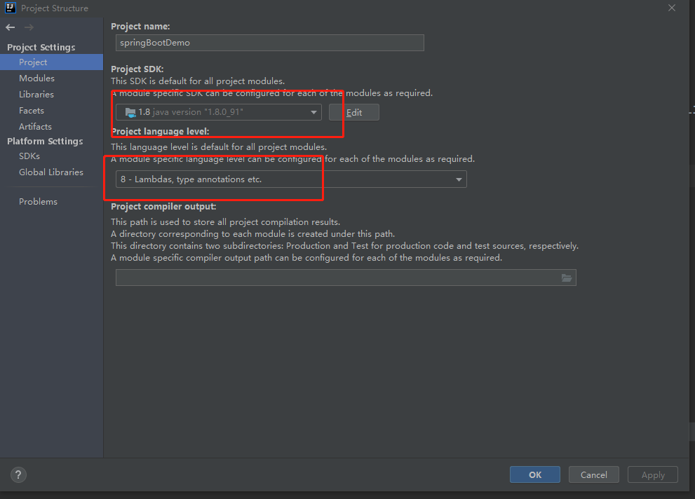
Task: Click the back navigation arrow
Action: pos(11,27)
